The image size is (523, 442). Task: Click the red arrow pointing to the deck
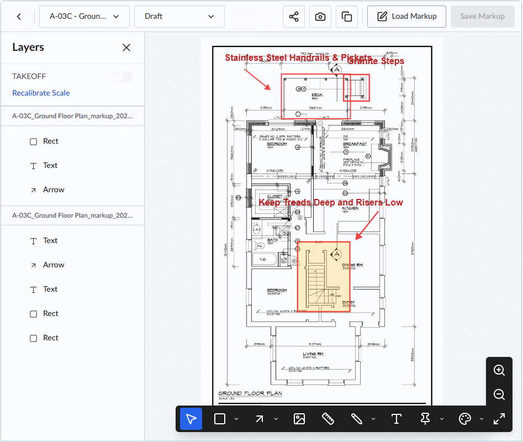[257, 80]
